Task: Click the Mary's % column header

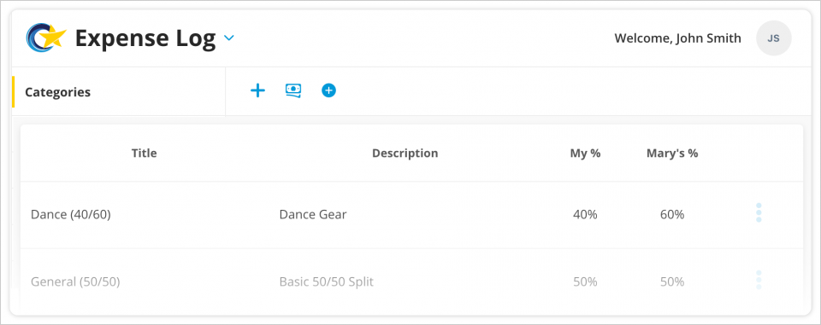Action: click(x=672, y=153)
